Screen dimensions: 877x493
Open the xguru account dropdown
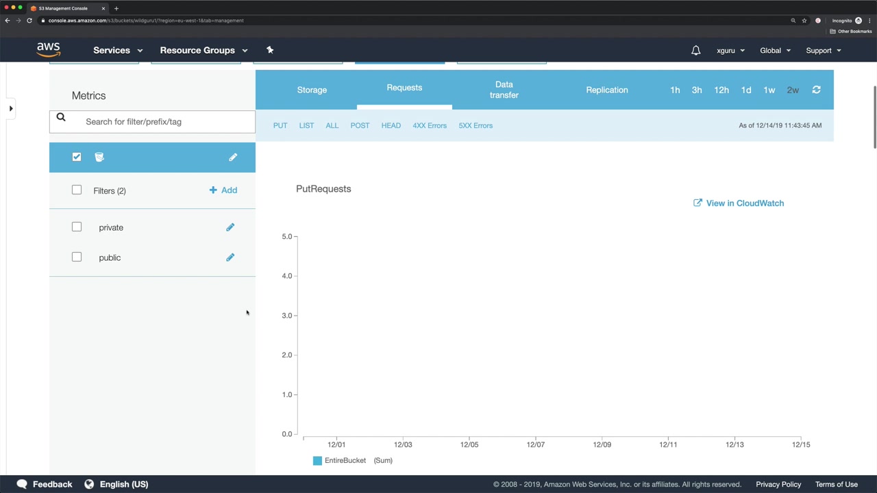pos(730,50)
